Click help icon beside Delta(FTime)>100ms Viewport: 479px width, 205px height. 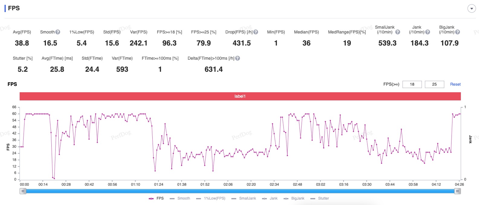coord(238,58)
